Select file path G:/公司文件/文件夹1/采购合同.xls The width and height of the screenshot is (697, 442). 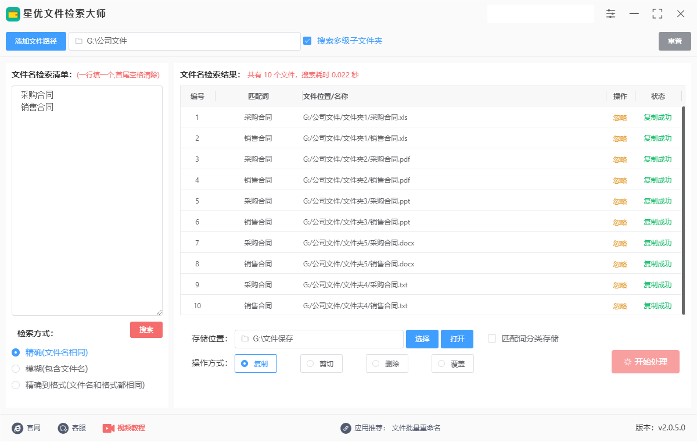click(355, 117)
